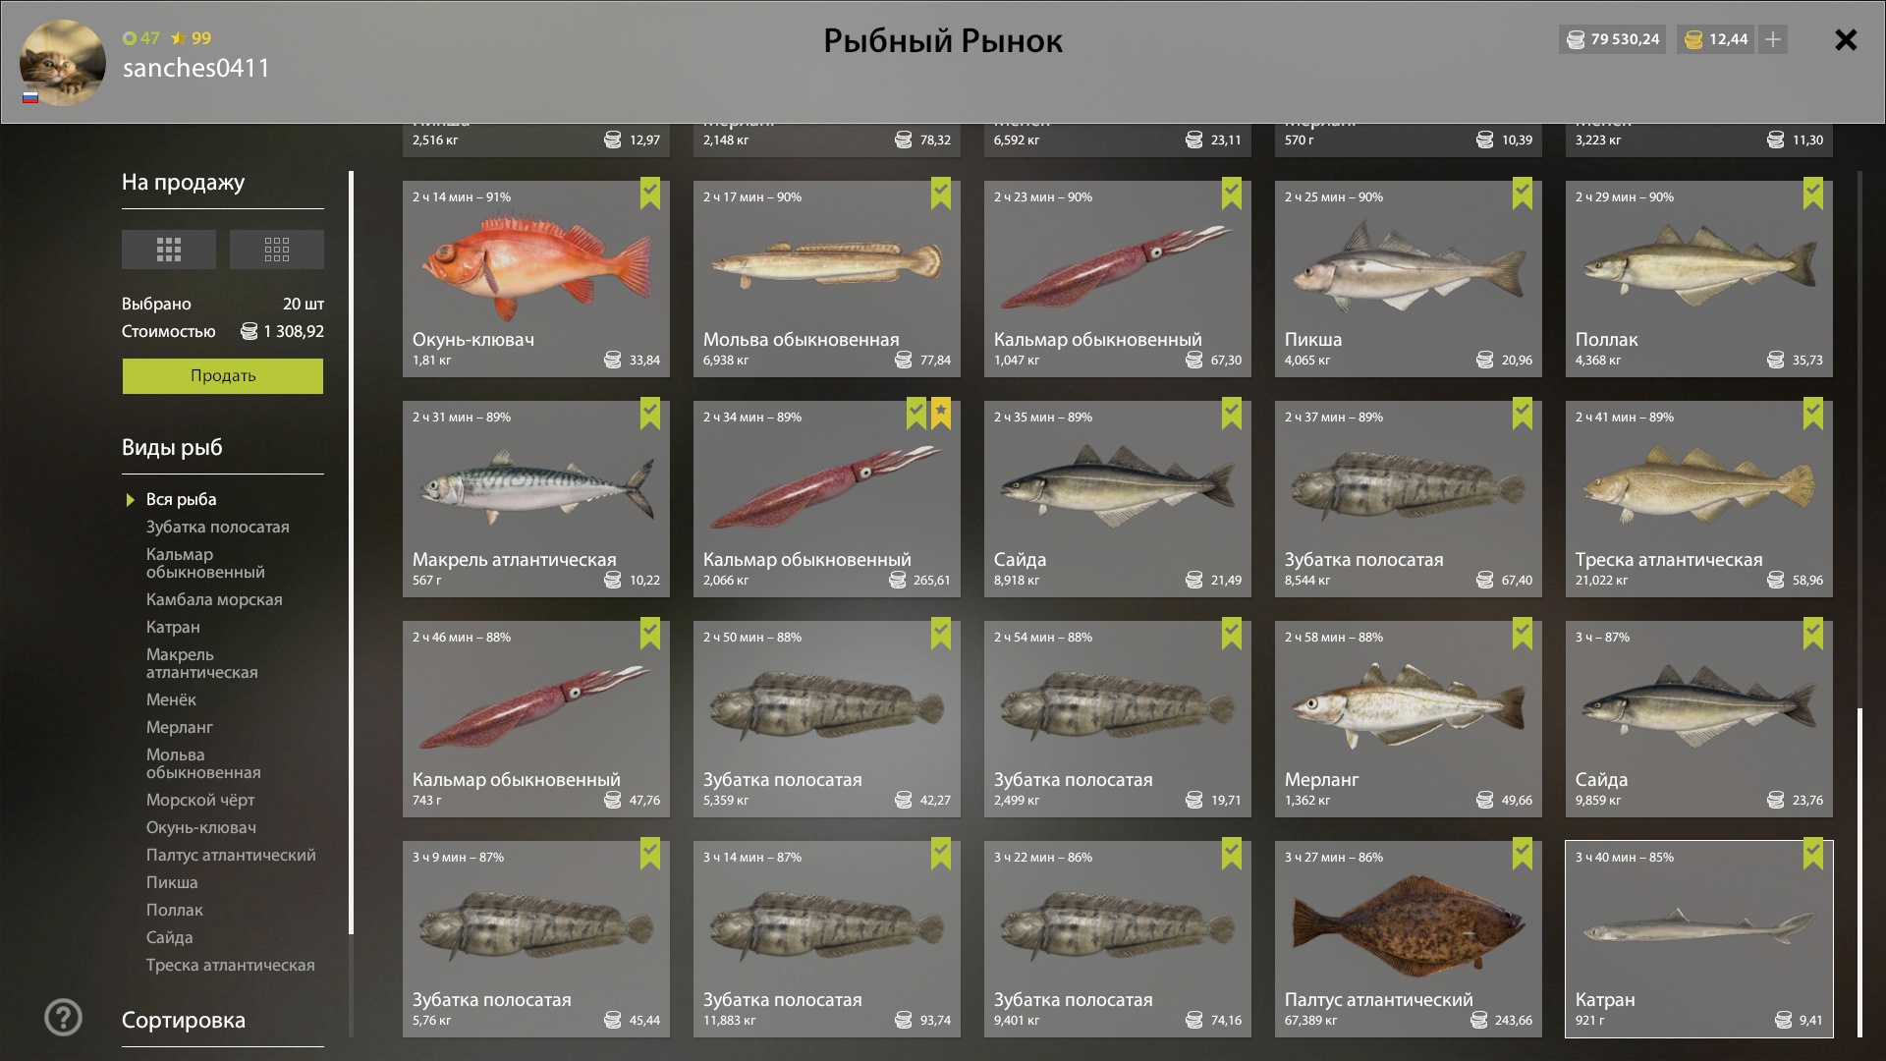
Task: Filter by Катран species
Action: coord(173,627)
